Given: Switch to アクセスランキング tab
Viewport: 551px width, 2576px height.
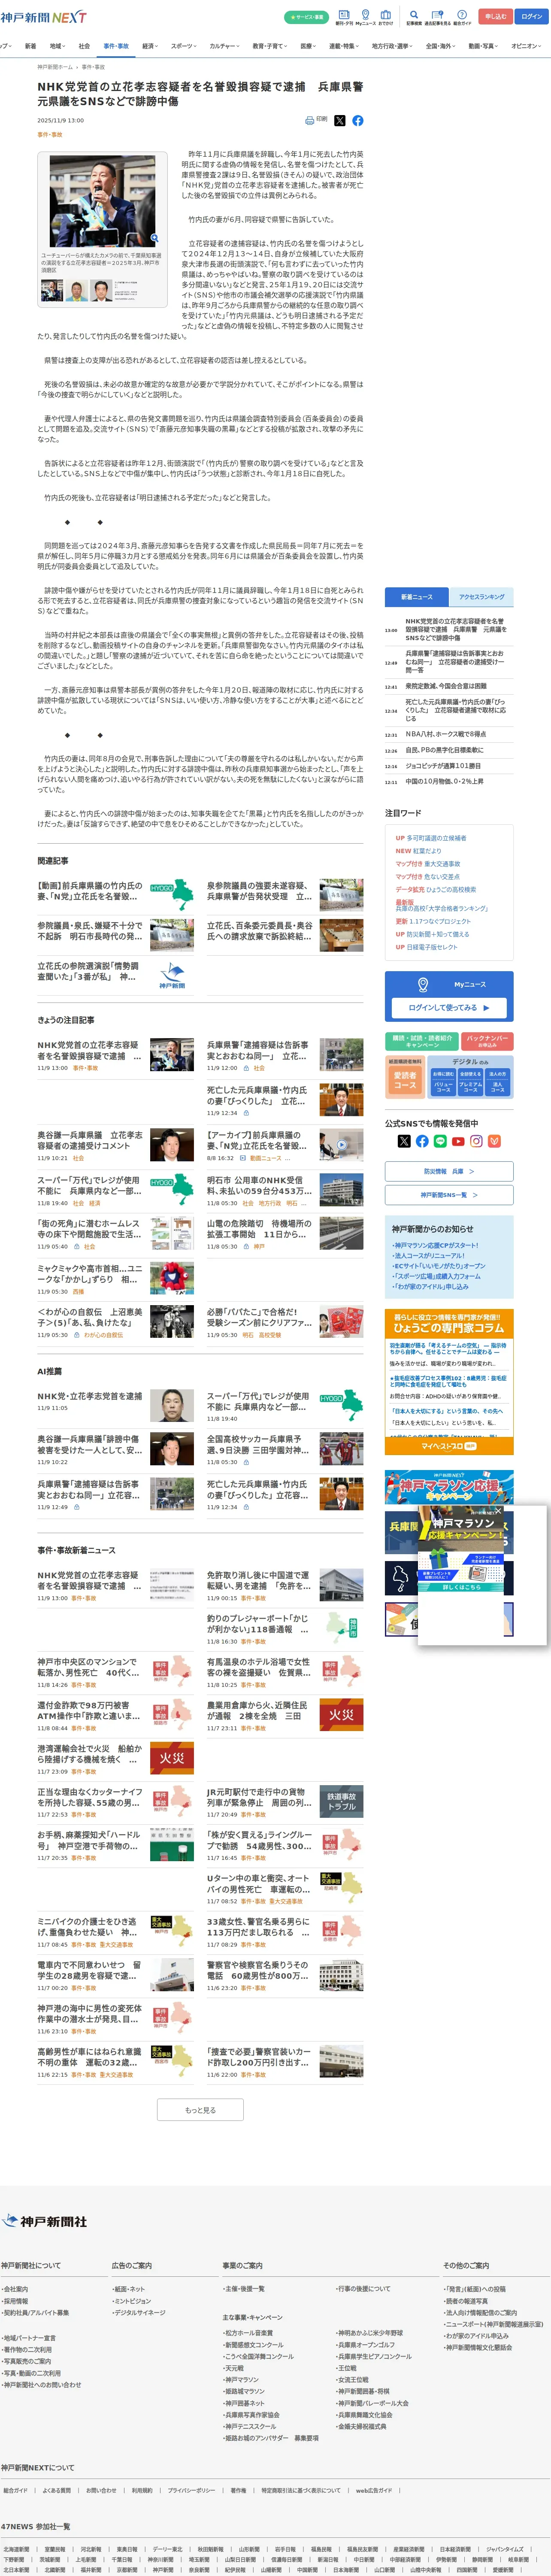Looking at the screenshot, I should 481,597.
